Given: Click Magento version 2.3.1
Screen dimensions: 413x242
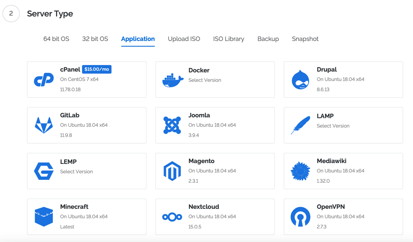Looking at the screenshot, I should click(x=193, y=181).
